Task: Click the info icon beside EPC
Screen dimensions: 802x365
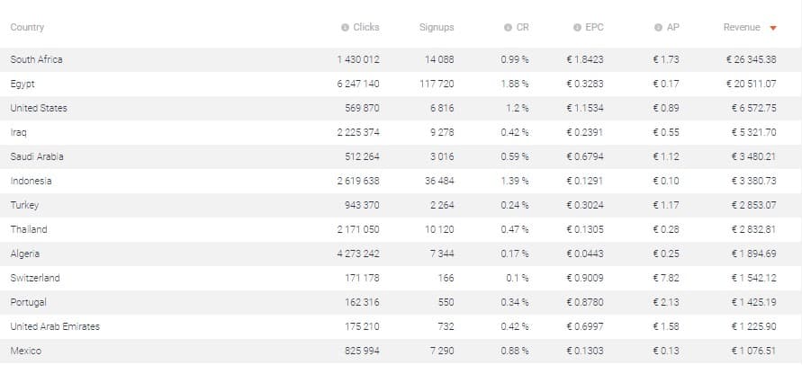Action: coord(577,28)
